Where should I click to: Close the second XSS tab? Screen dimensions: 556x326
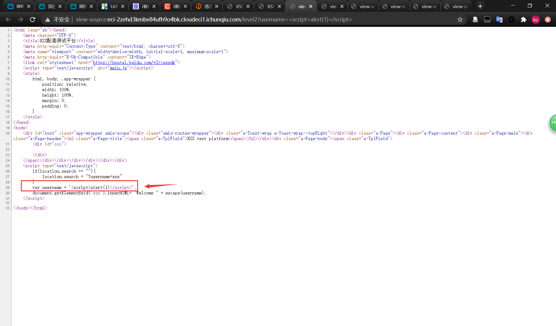point(279,6)
